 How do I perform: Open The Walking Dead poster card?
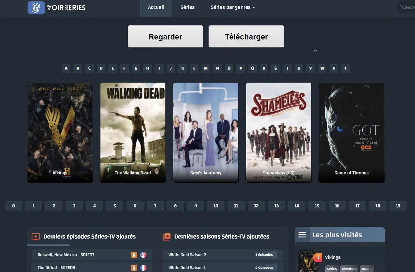tap(133, 132)
